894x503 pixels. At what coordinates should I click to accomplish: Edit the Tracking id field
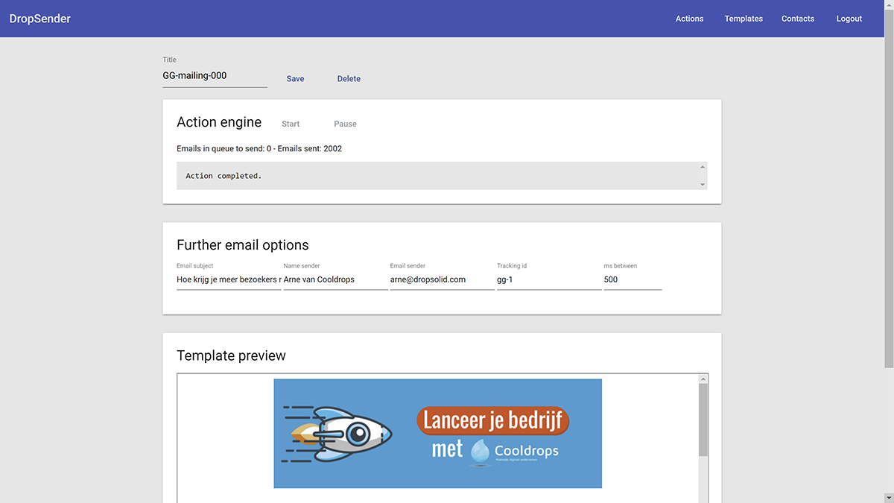click(549, 279)
